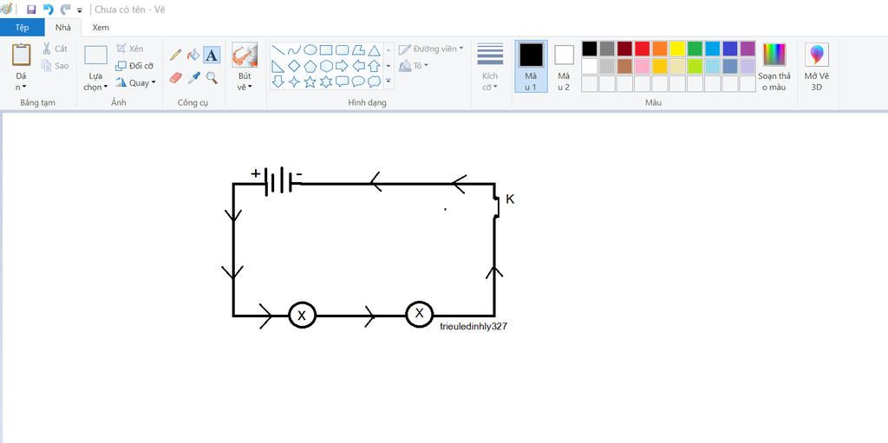The image size is (888, 443).
Task: Pick the Triangle shape
Action: tap(374, 50)
